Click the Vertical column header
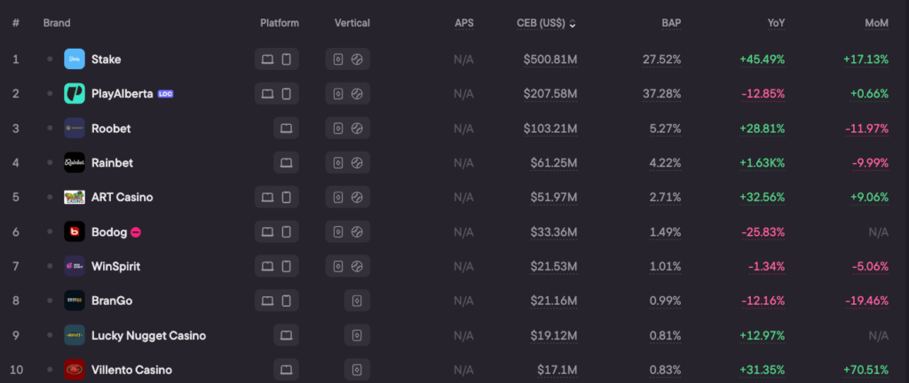This screenshot has height=383, width=909. click(x=352, y=23)
